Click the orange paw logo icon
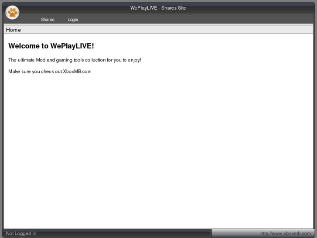The width and height of the screenshot is (317, 238). point(12,13)
